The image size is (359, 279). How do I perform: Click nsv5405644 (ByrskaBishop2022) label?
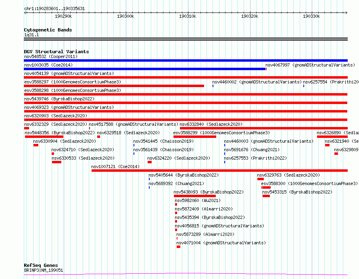(x=184, y=175)
